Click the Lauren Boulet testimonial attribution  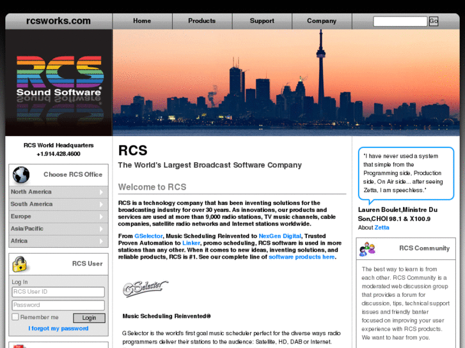click(x=397, y=214)
